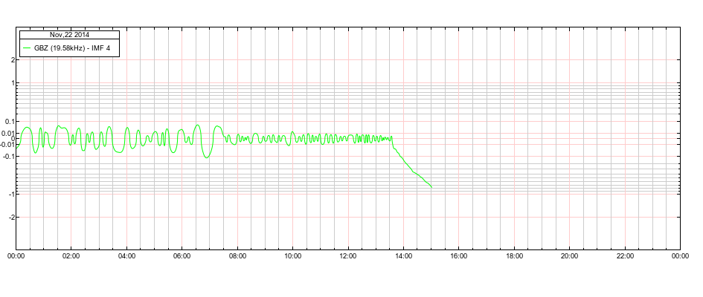Click x-axis label 12:00
Screen dimensions: 703x297
(348, 256)
